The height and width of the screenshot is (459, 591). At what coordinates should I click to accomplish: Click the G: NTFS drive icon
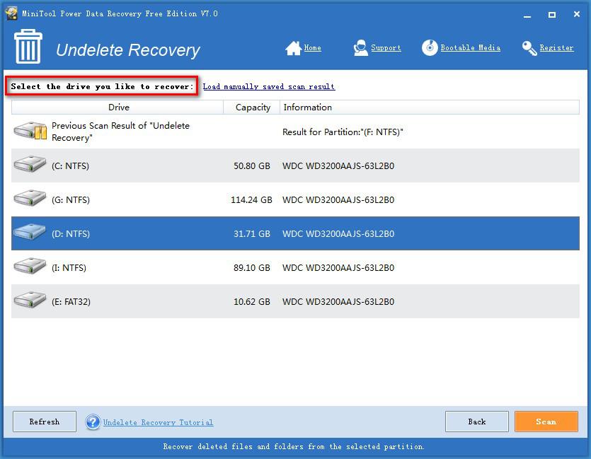30,199
